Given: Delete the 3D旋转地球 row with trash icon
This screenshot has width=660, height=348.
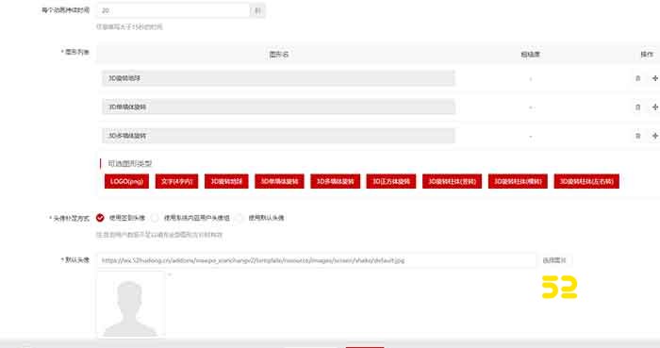Looking at the screenshot, I should click(x=637, y=78).
